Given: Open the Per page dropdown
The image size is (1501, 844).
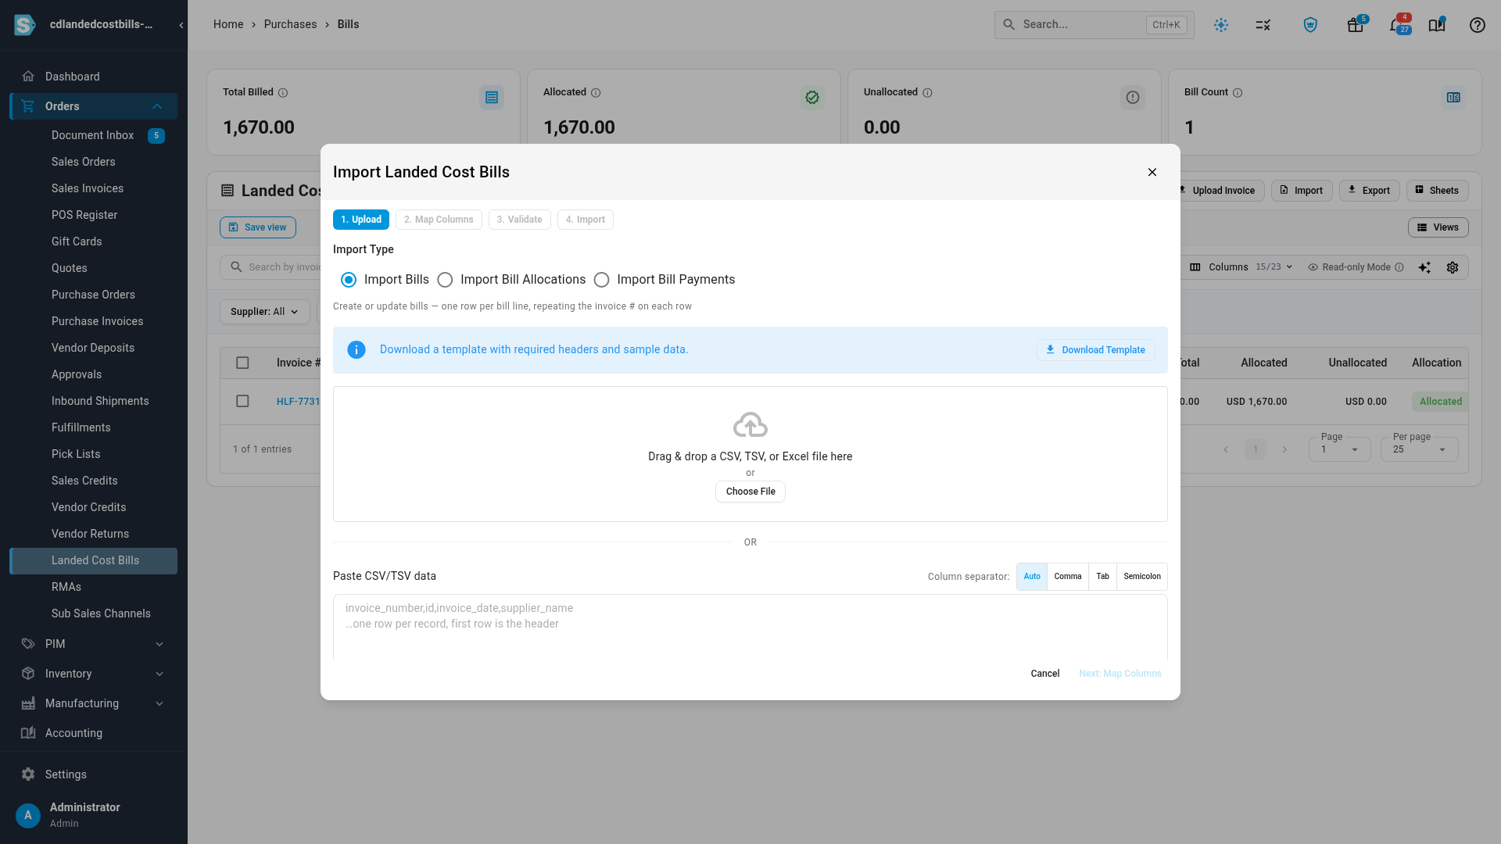Looking at the screenshot, I should click(1419, 449).
